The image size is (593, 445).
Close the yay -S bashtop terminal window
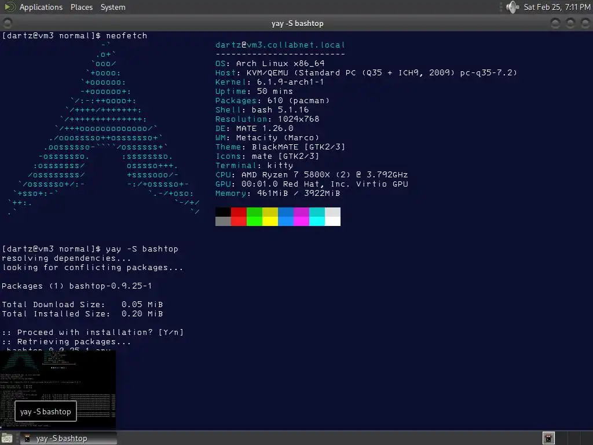[585, 23]
